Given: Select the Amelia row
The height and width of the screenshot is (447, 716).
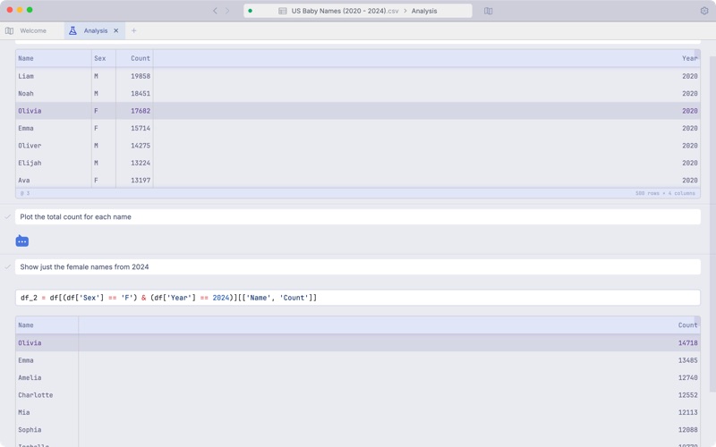Looking at the screenshot, I should point(358,377).
